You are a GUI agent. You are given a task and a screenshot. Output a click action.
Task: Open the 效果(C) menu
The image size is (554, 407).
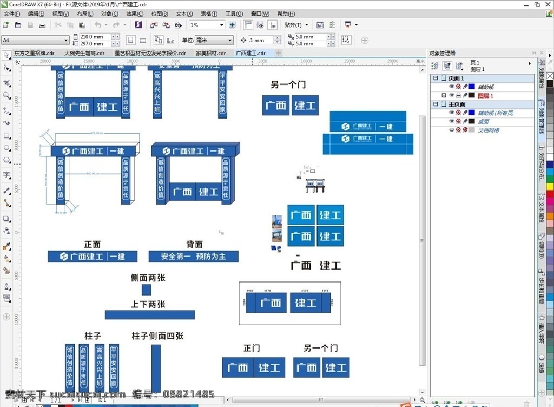click(135, 14)
